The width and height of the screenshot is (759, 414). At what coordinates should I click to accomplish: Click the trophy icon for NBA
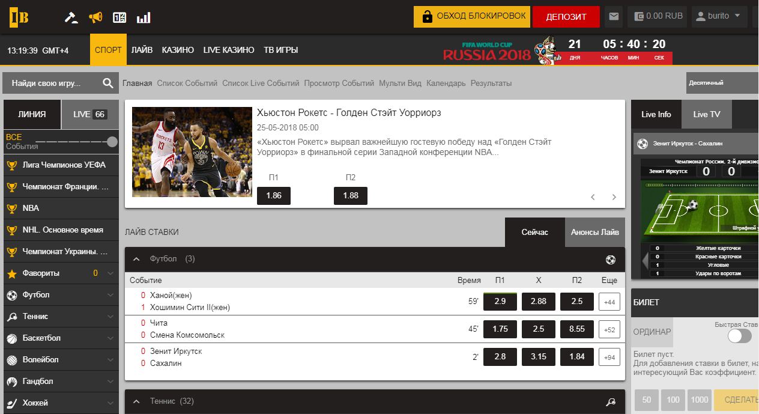click(11, 209)
